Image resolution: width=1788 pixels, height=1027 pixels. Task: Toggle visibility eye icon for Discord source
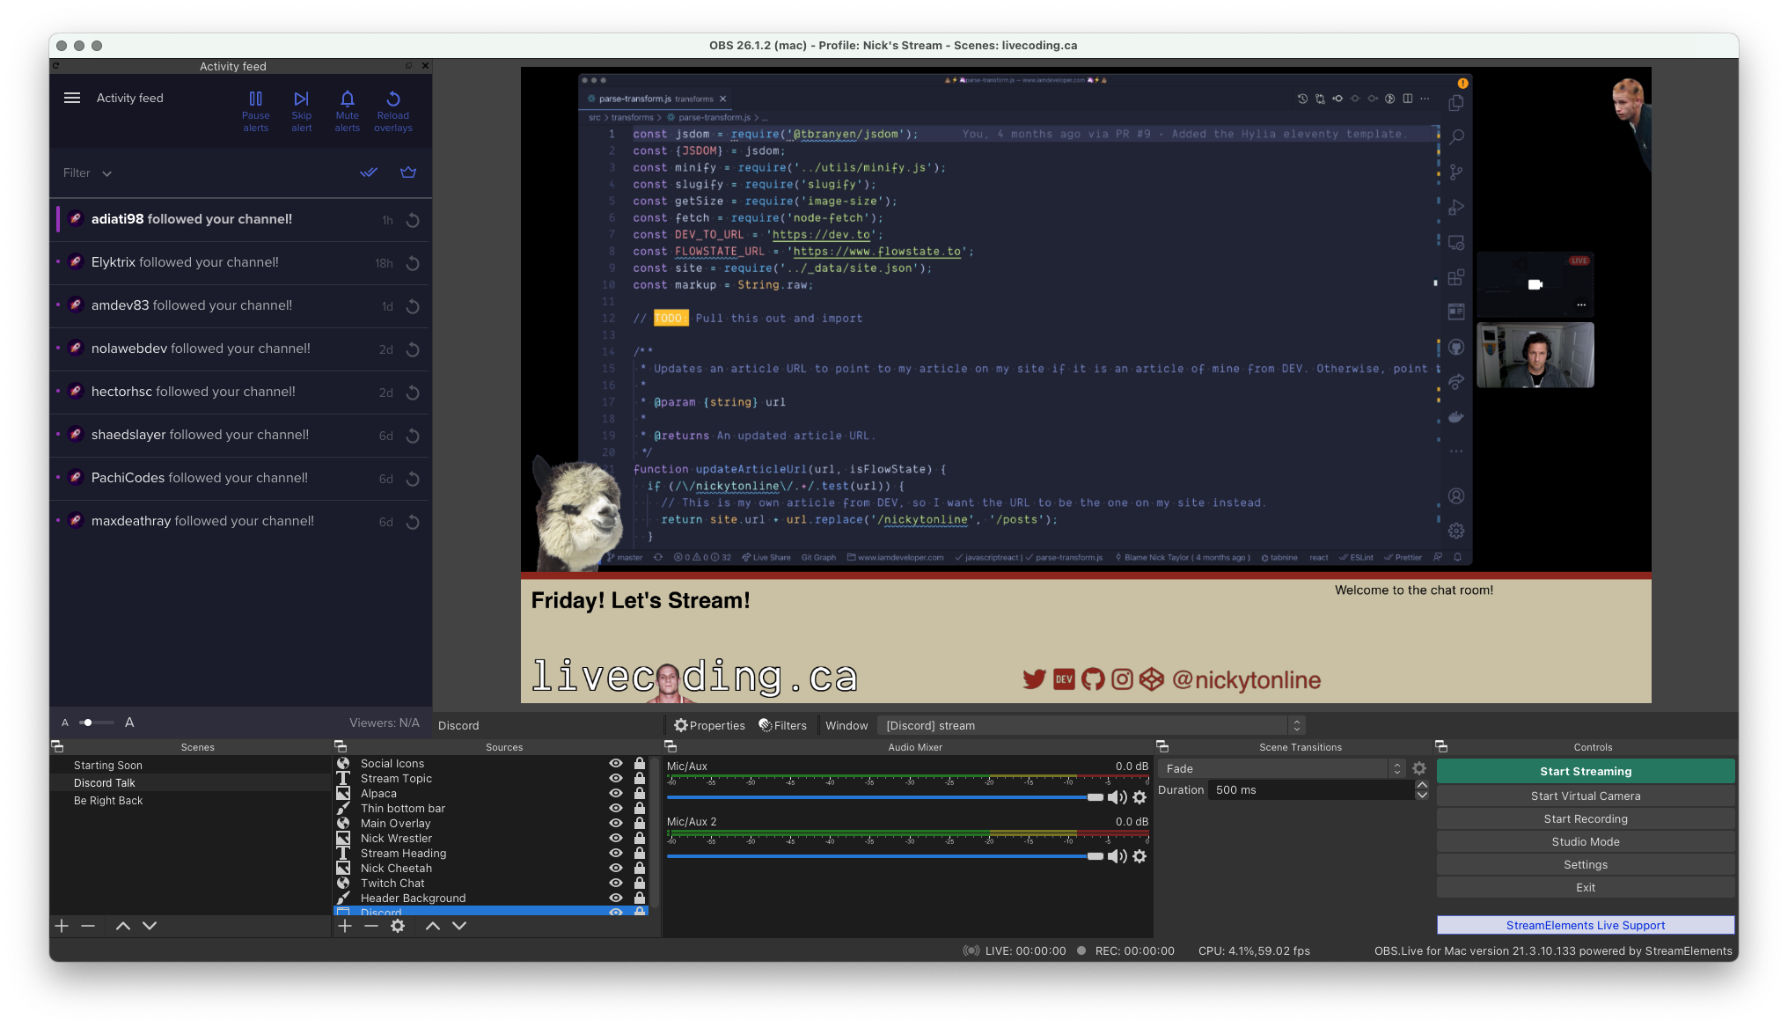(615, 912)
